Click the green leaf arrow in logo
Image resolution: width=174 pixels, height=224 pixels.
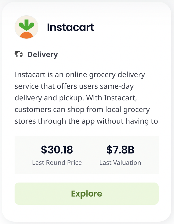tap(26, 25)
